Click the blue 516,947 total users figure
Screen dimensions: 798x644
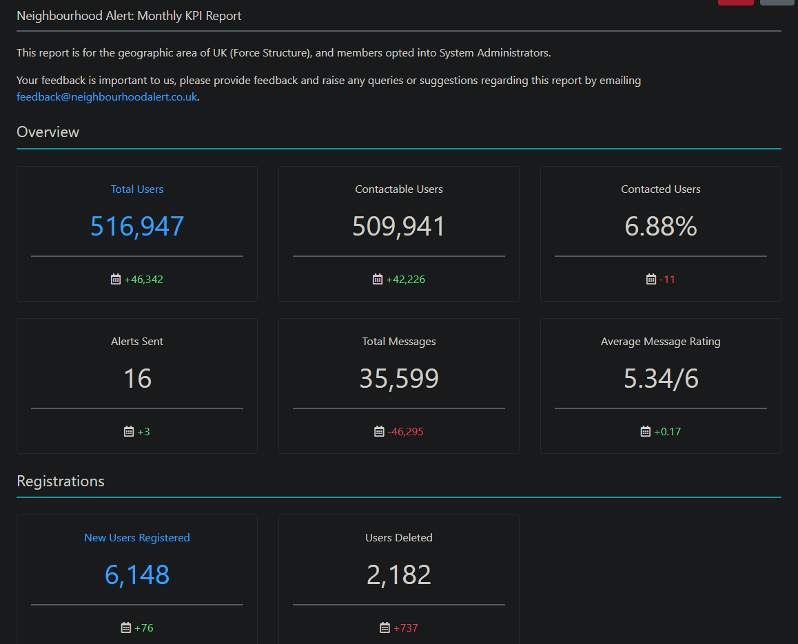point(137,227)
